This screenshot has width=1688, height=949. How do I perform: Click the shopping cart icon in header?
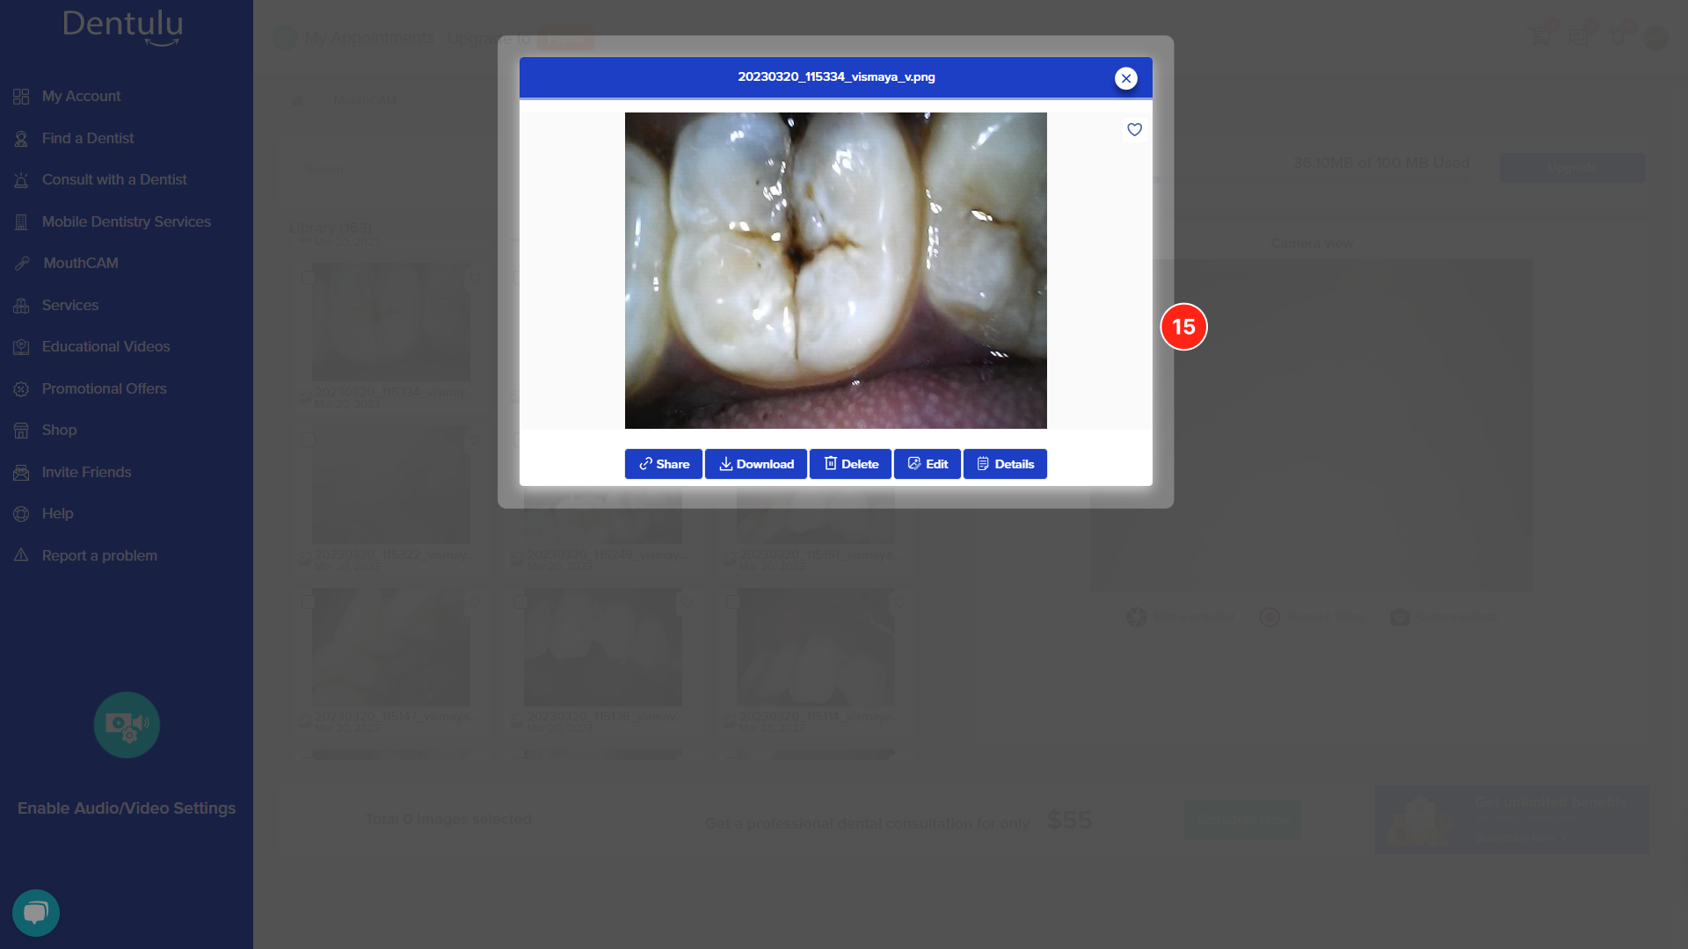1540,38
